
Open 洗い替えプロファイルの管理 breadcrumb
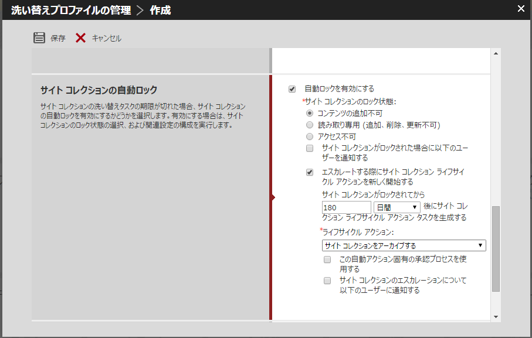71,10
